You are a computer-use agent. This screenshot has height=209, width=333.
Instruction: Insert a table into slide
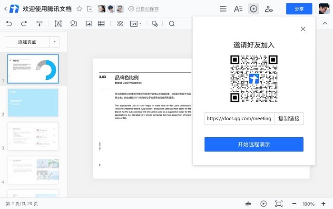pyautogui.click(x=101, y=23)
